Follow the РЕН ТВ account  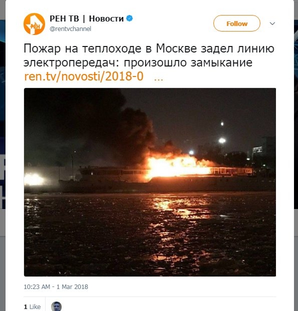tap(237, 23)
